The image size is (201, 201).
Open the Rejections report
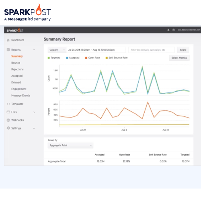tap(17, 69)
